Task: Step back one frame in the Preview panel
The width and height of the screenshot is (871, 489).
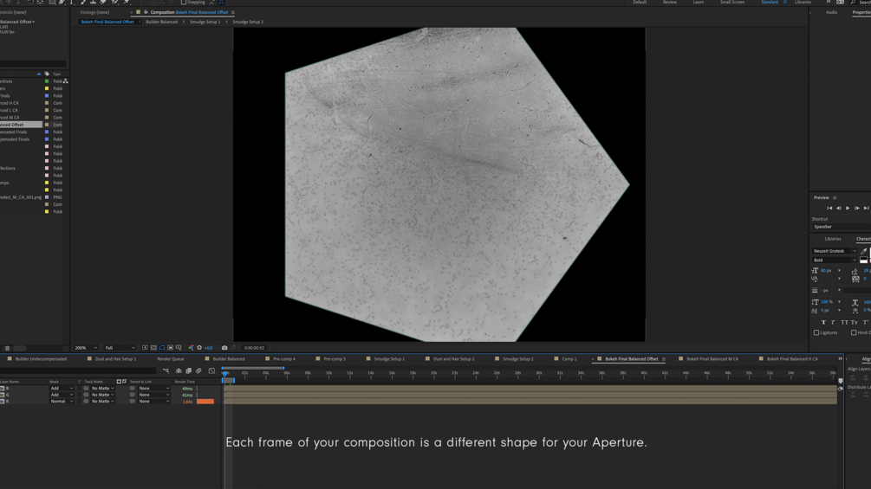Action: click(839, 208)
